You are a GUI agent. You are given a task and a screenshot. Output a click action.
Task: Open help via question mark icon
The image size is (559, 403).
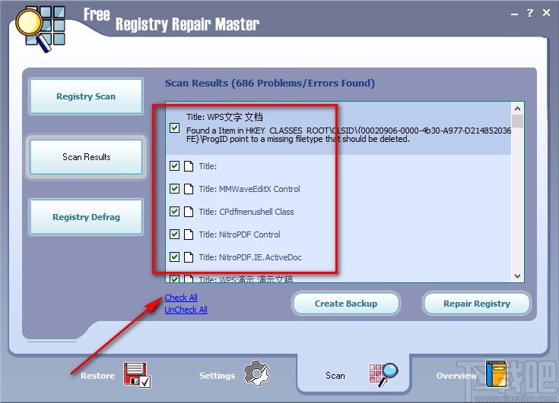tap(530, 13)
